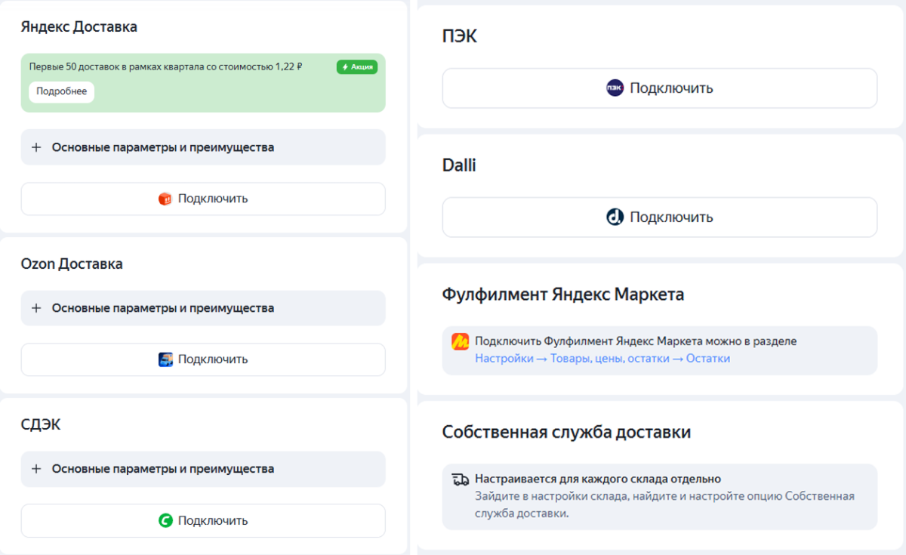Connect Dalli via Подключить button
906x555 pixels.
coord(660,217)
